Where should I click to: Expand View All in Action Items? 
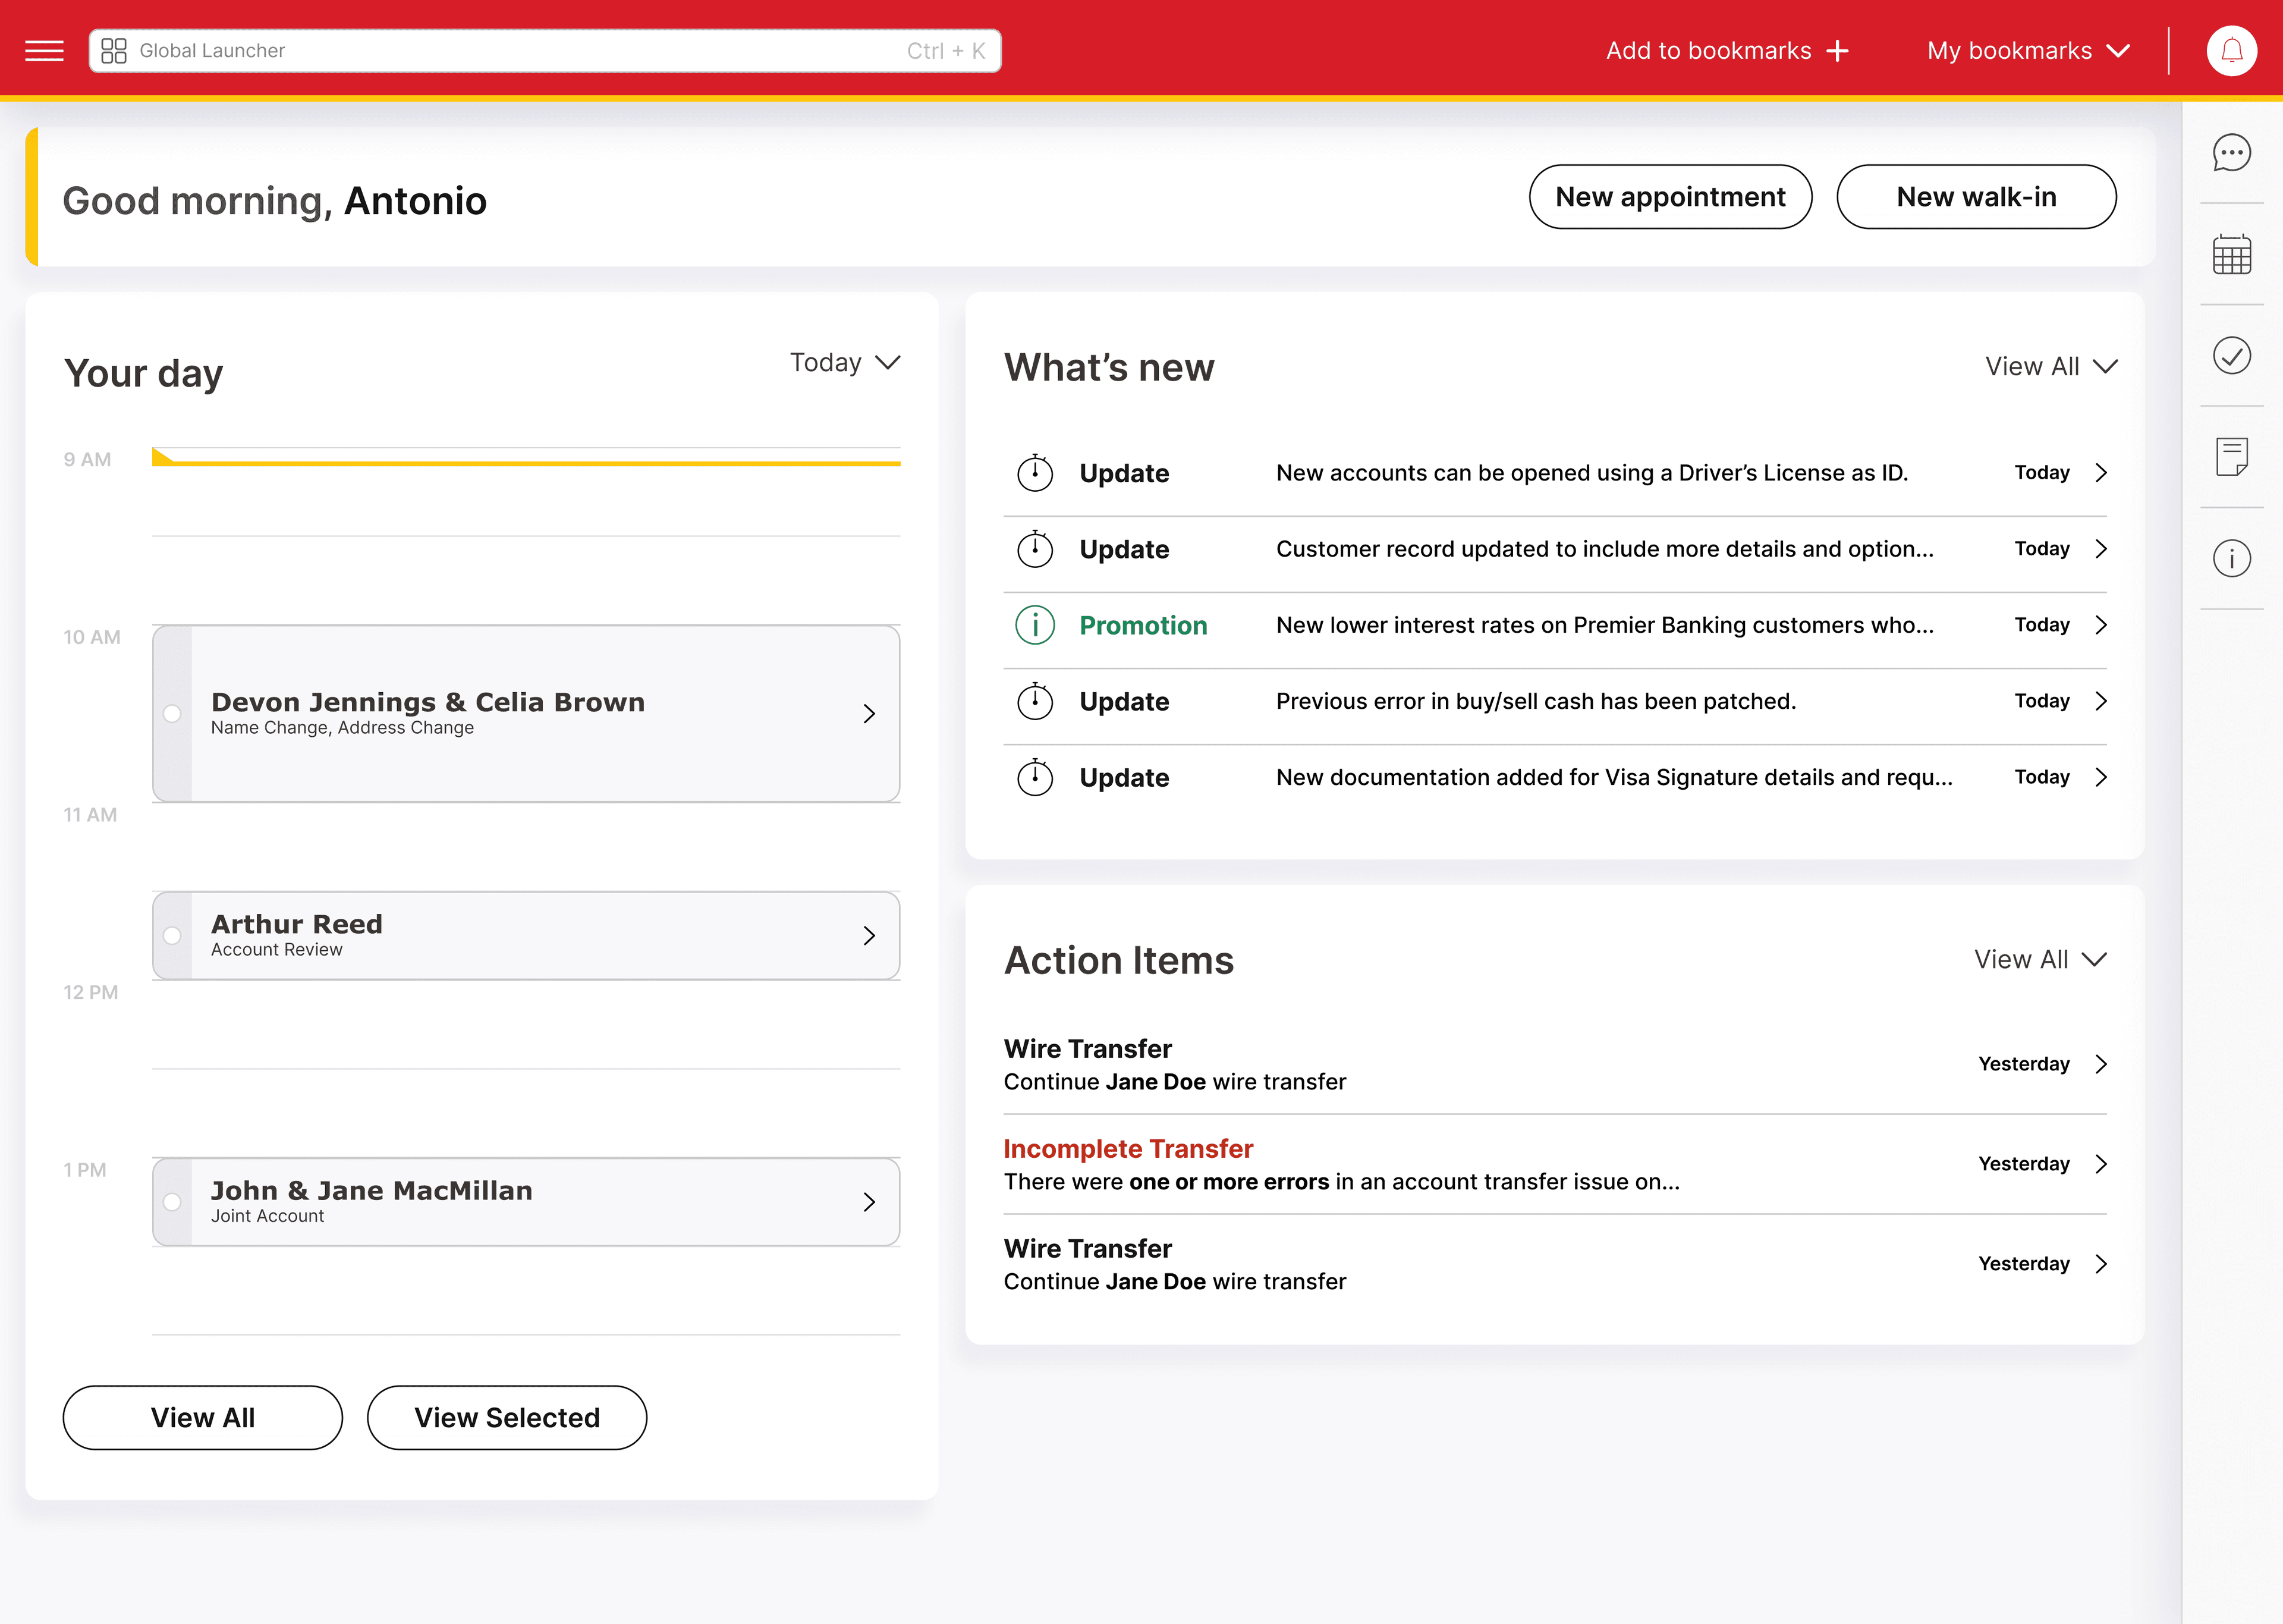pyautogui.click(x=2040, y=959)
